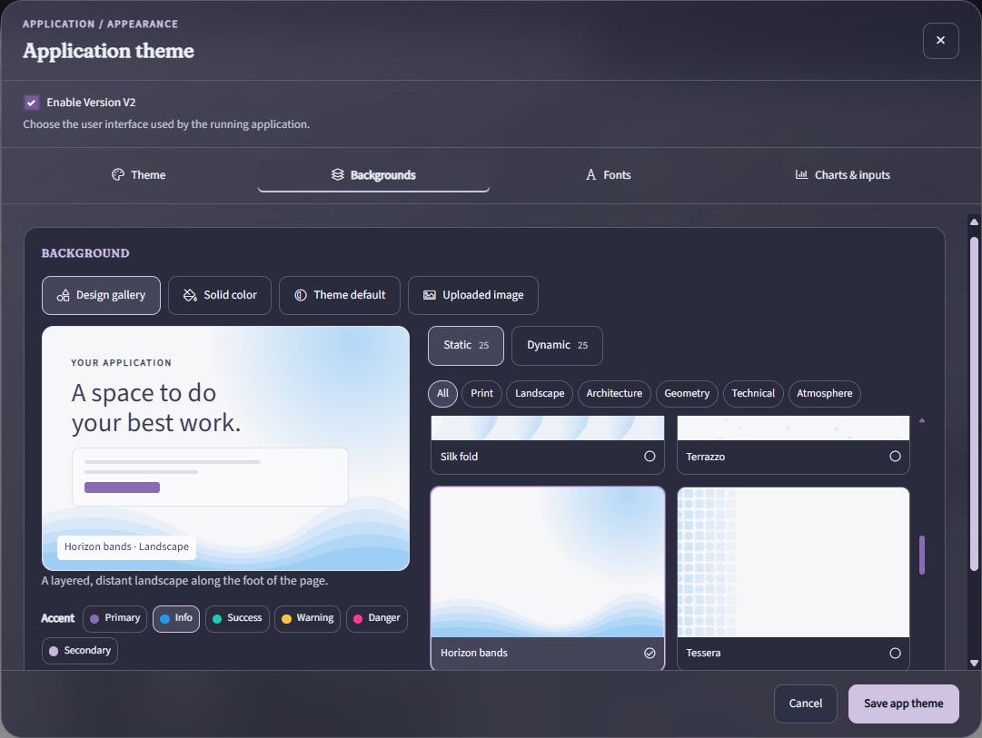Viewport: 982px width, 738px height.
Task: Click the main dialog scrollbar thumb
Action: coord(974,404)
